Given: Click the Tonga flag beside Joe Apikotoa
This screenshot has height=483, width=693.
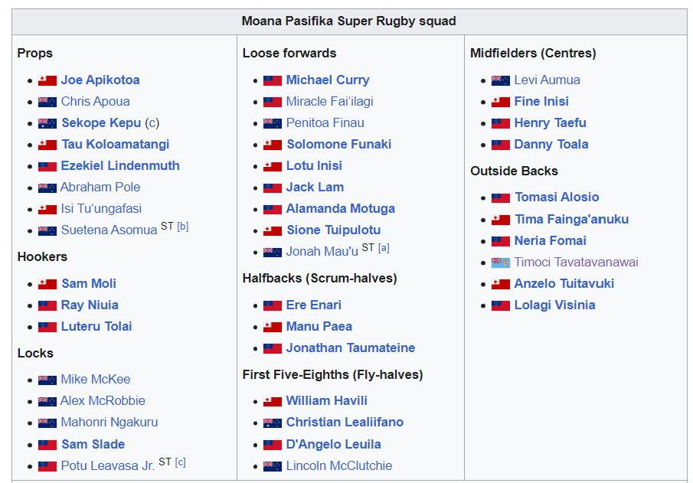Looking at the screenshot, I should pyautogui.click(x=47, y=80).
